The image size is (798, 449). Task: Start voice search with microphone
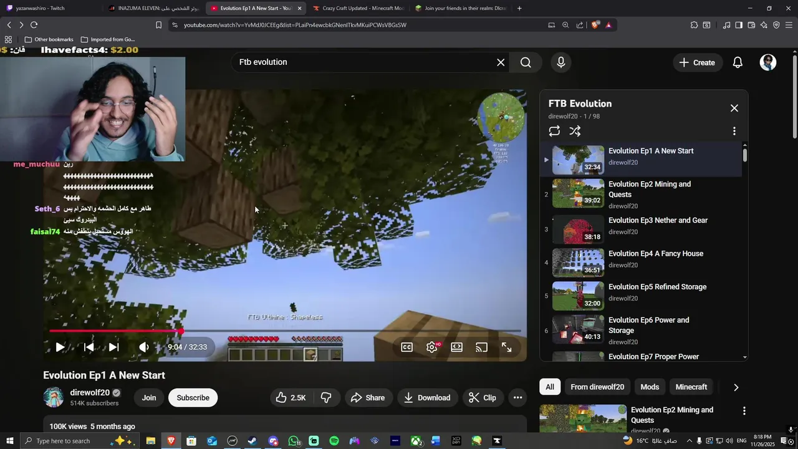(x=561, y=62)
